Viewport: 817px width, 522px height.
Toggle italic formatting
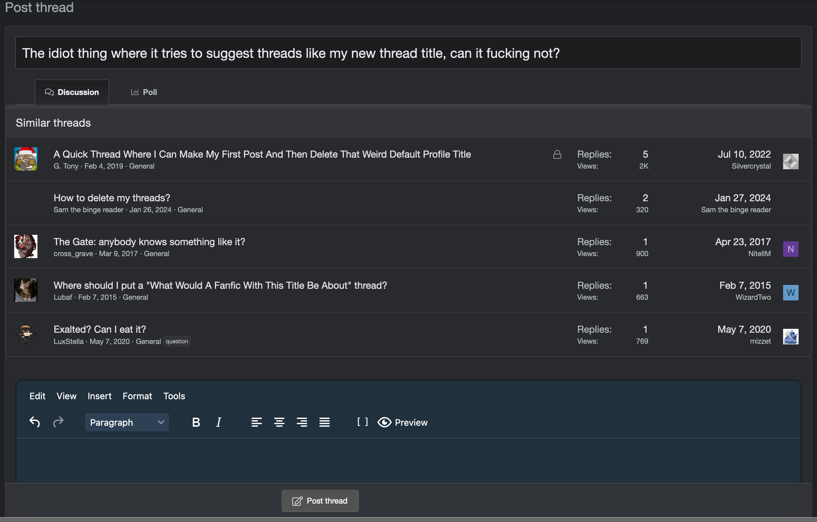tap(219, 422)
